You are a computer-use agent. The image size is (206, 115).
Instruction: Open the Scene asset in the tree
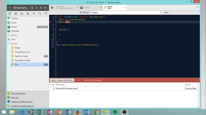[14, 27]
